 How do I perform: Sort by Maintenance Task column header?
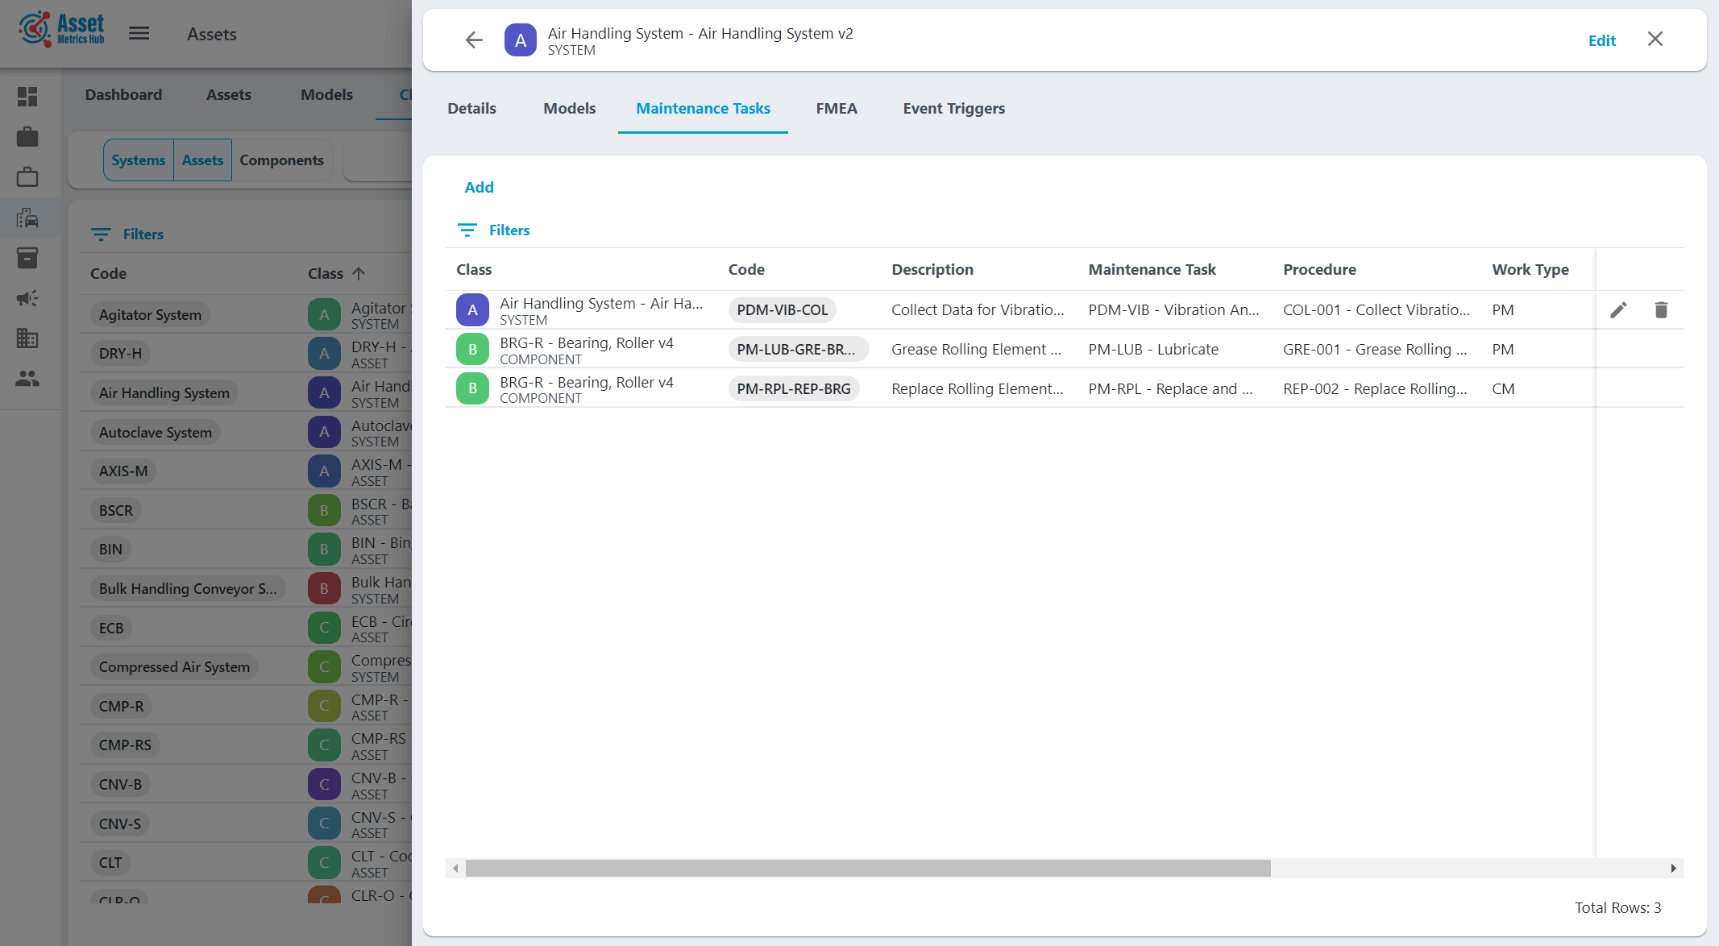[1152, 269]
